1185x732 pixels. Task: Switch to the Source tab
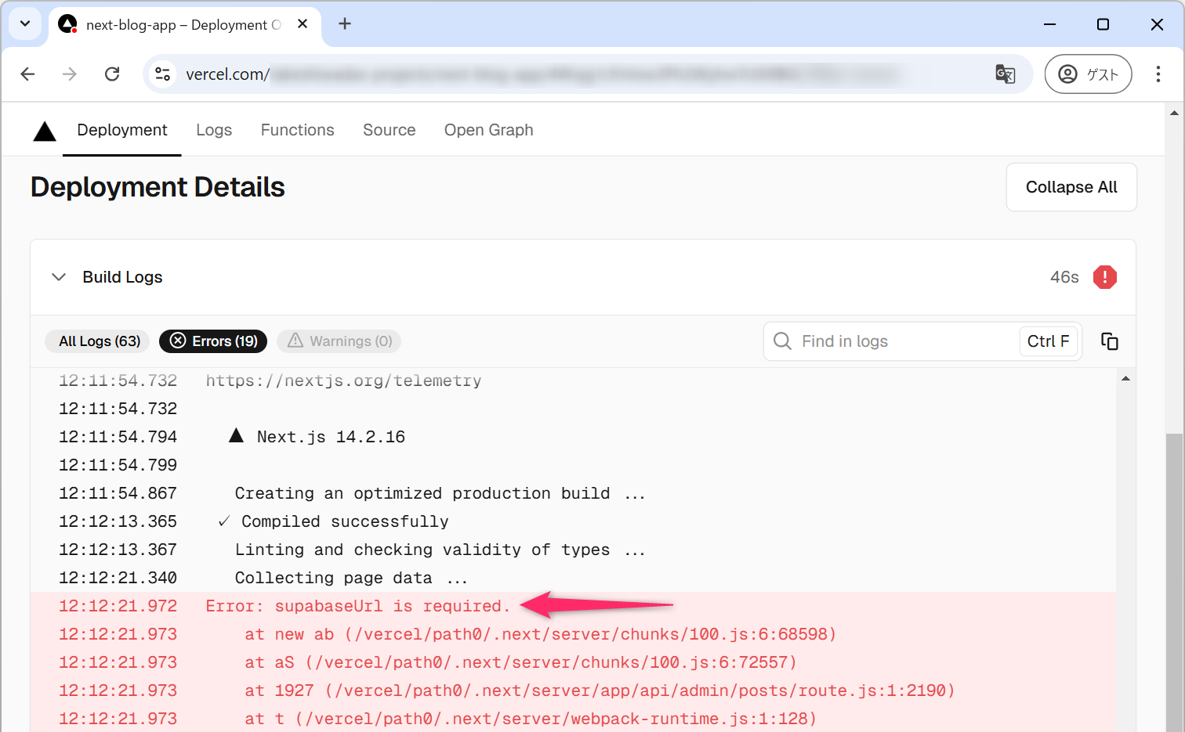tap(389, 130)
